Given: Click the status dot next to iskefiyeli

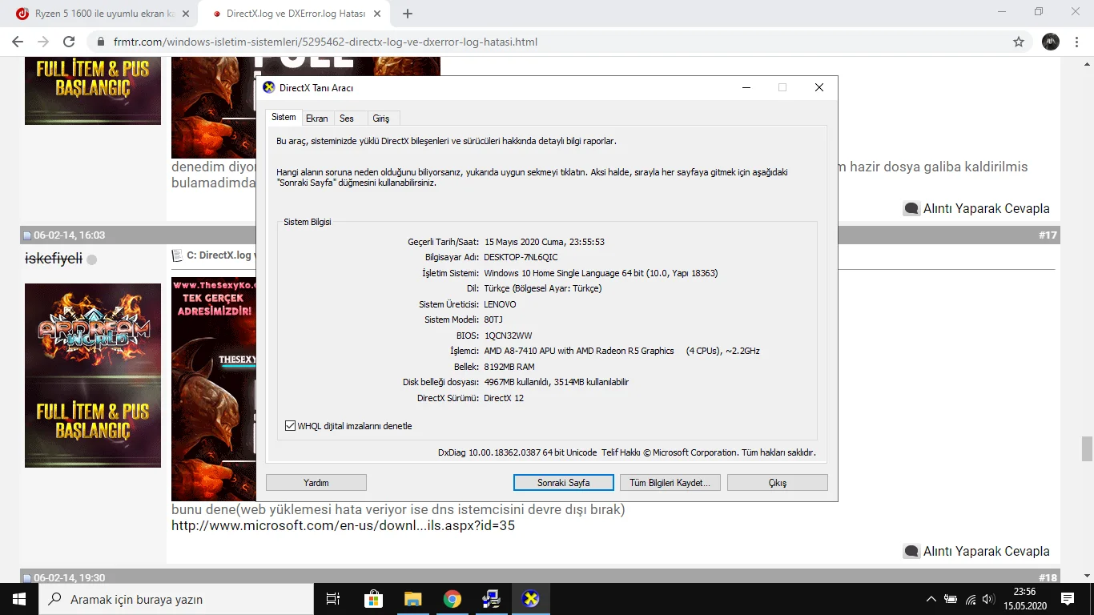Looking at the screenshot, I should (91, 259).
